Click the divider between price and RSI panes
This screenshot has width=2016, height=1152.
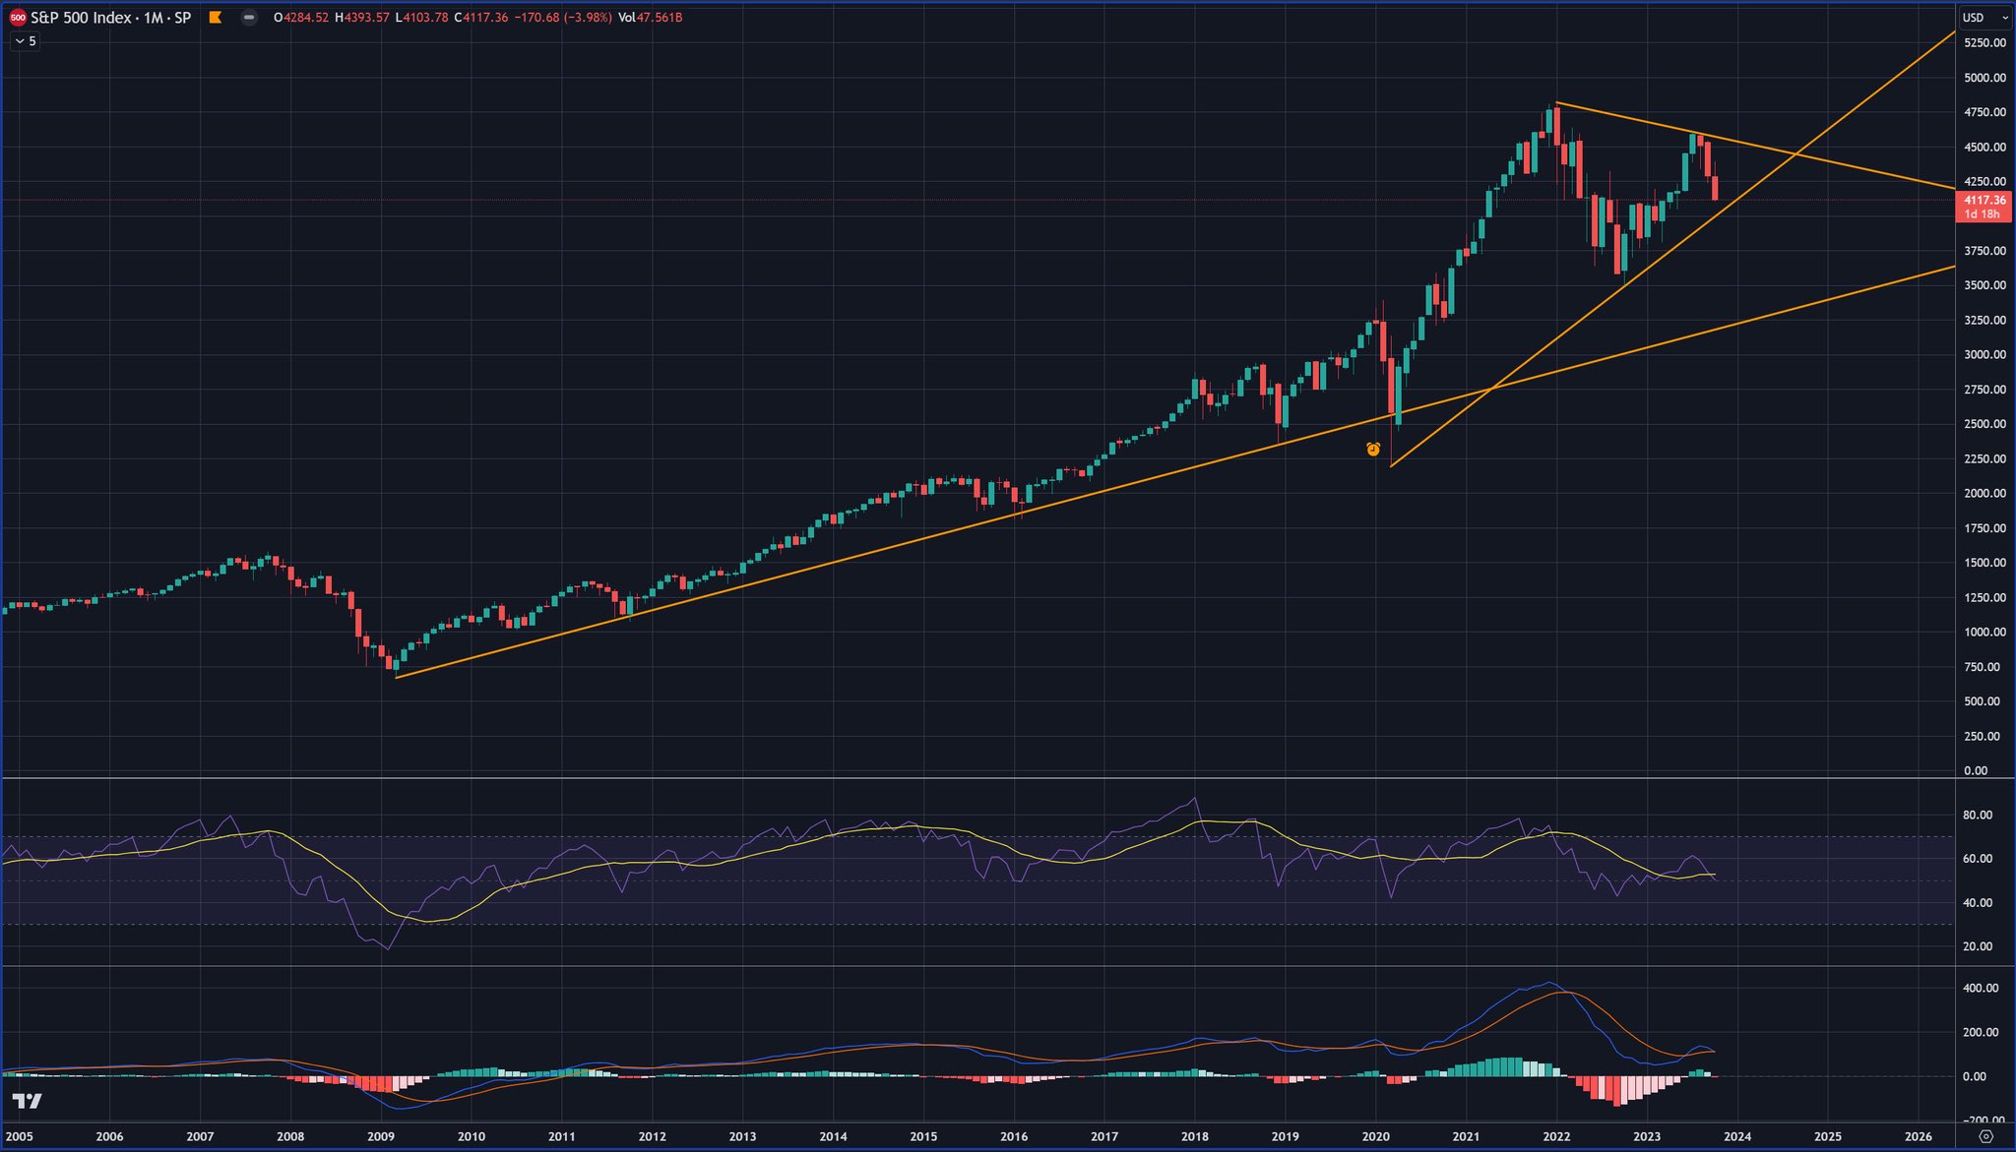pyautogui.click(x=984, y=779)
